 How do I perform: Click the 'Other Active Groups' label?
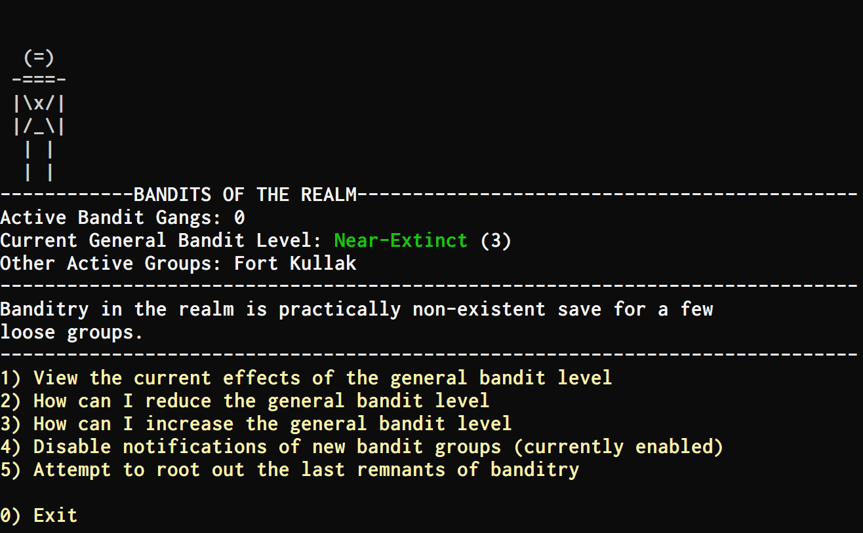(111, 263)
